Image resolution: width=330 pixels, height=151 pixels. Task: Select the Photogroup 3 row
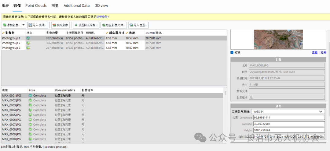[x=114, y=48]
